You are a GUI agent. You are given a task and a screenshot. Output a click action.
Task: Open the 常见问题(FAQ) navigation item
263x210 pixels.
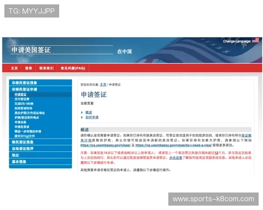tap(73, 68)
